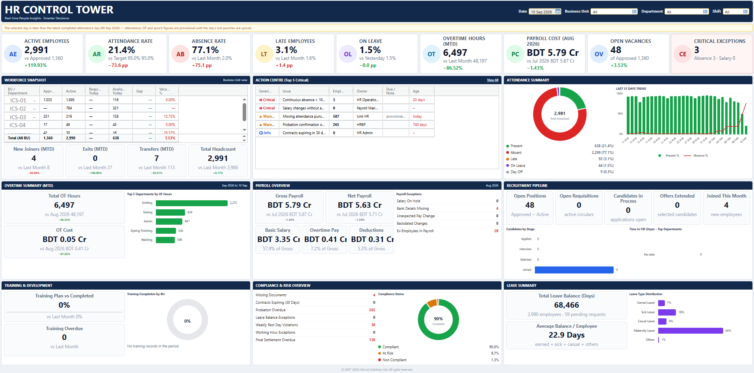This screenshot has width=754, height=373.
Task: Click the orange Late legend dot
Action: 508,159
